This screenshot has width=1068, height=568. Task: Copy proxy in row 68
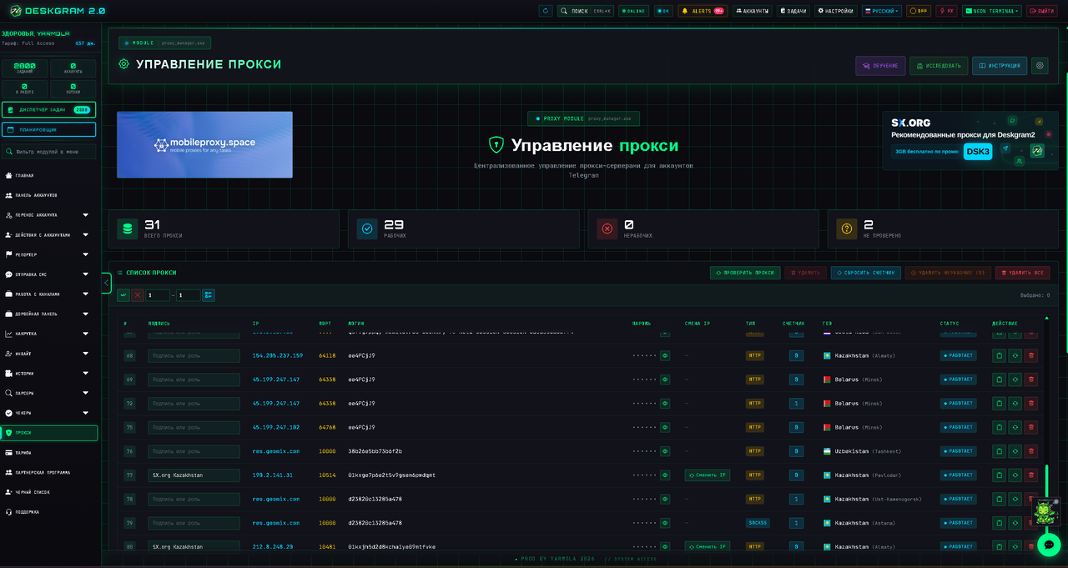click(999, 355)
